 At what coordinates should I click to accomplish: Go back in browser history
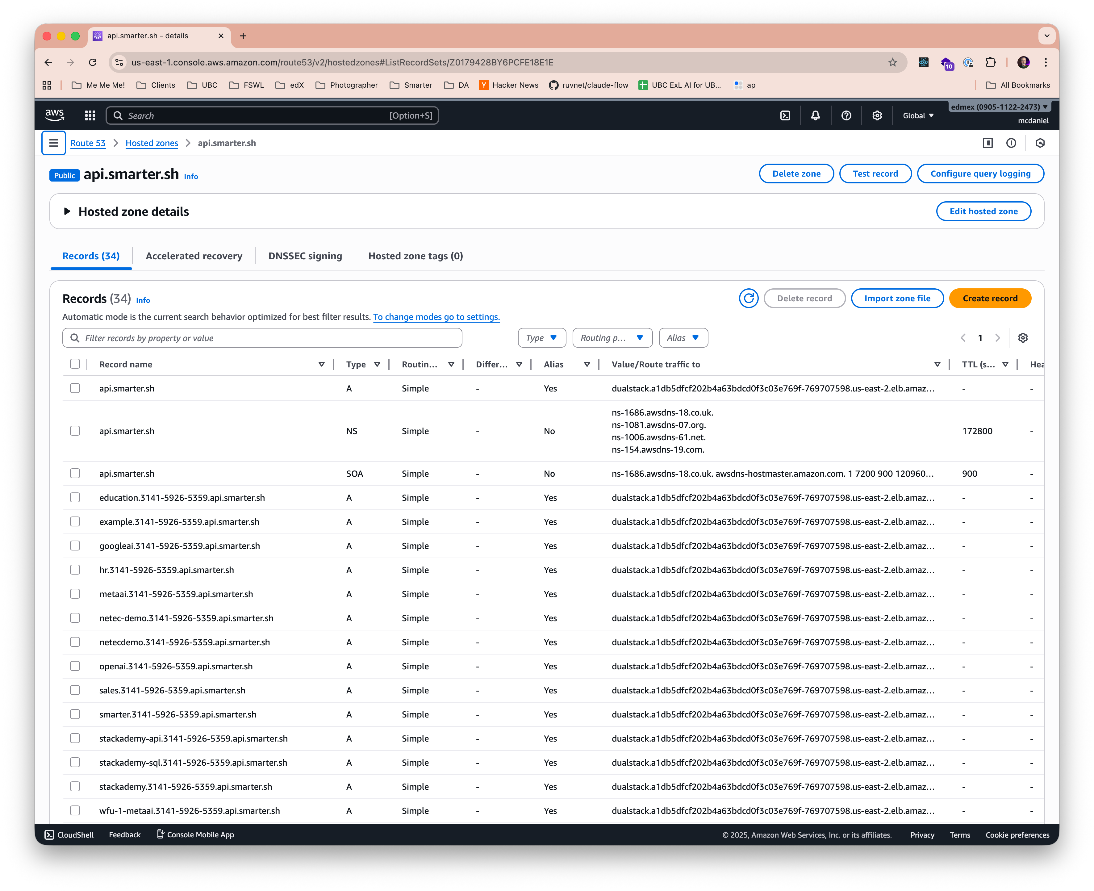pos(48,62)
